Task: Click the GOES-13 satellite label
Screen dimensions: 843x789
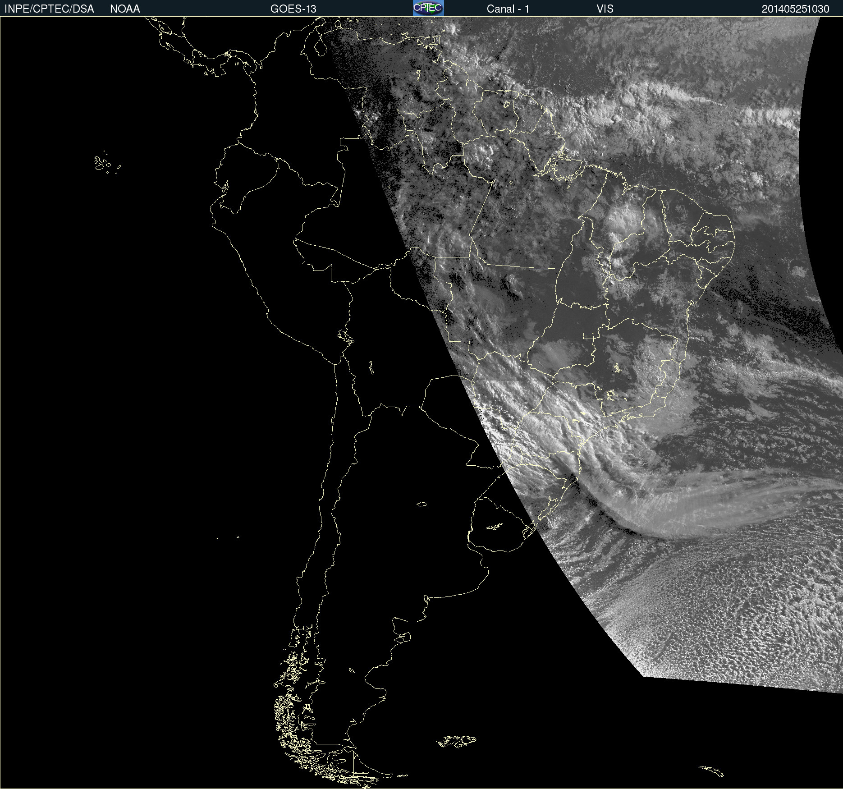Action: [x=293, y=9]
